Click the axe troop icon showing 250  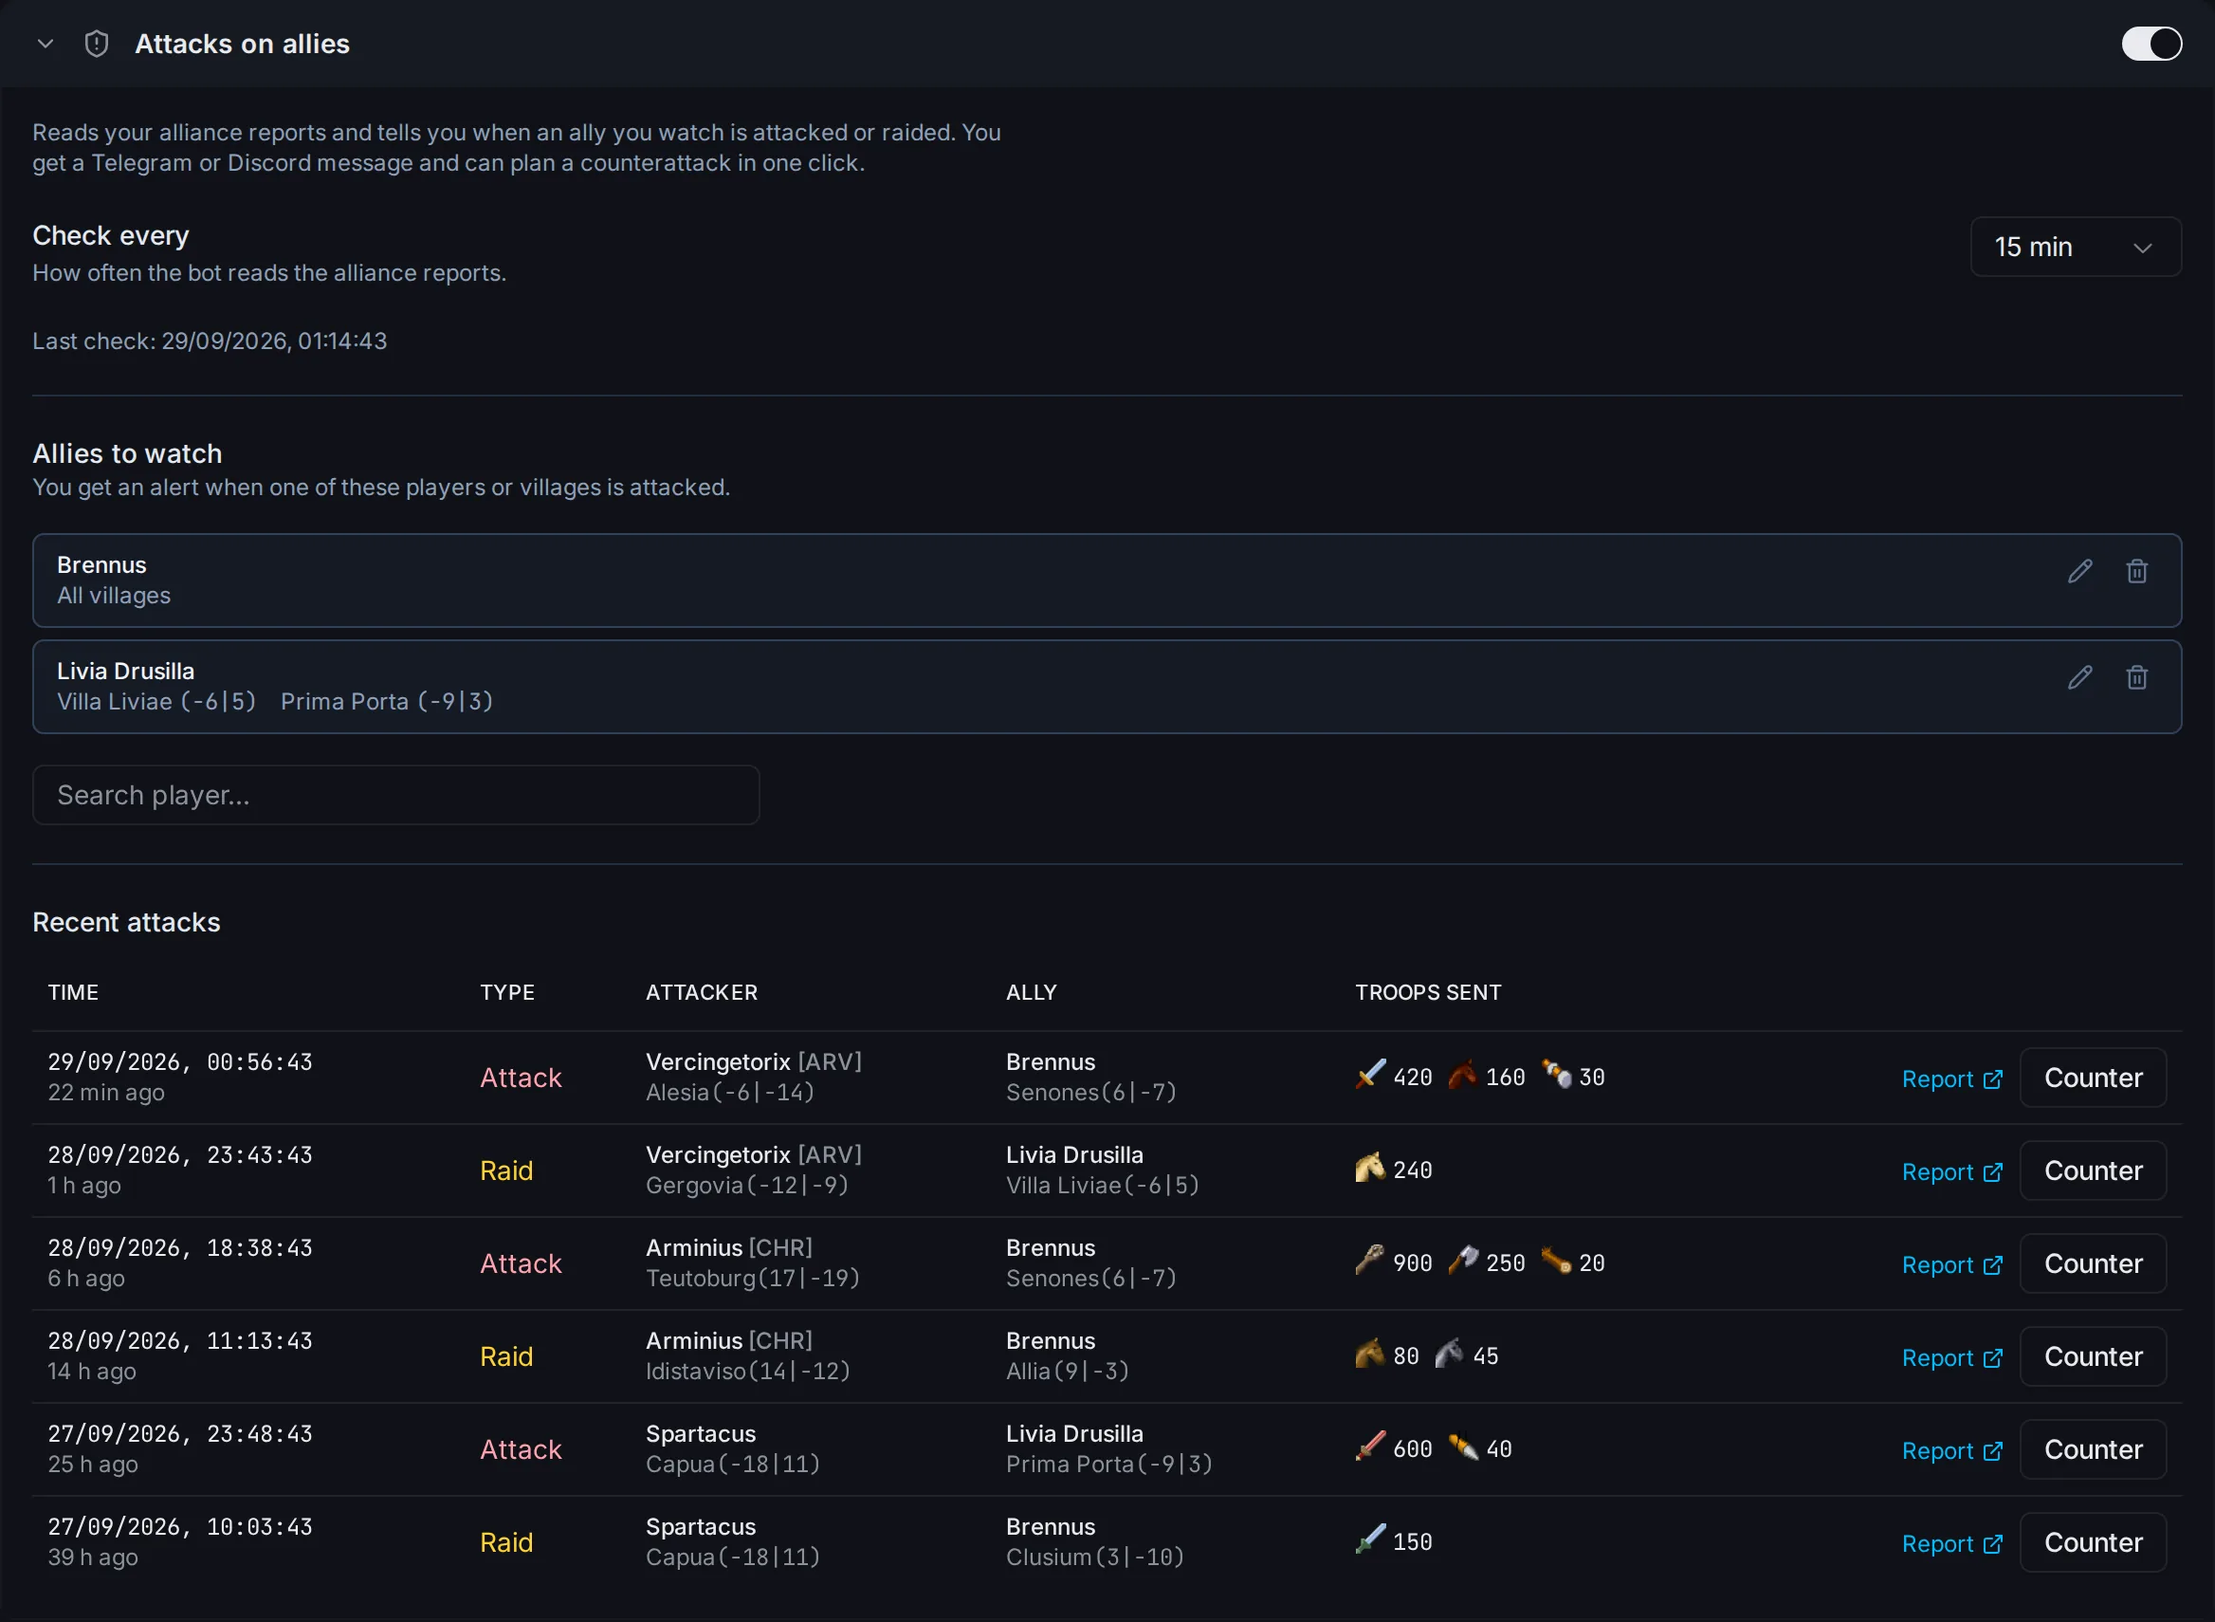click(1462, 1260)
